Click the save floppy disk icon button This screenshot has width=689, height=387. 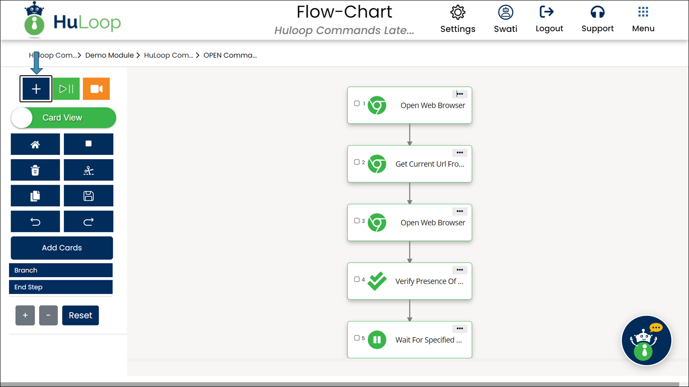[x=88, y=196]
